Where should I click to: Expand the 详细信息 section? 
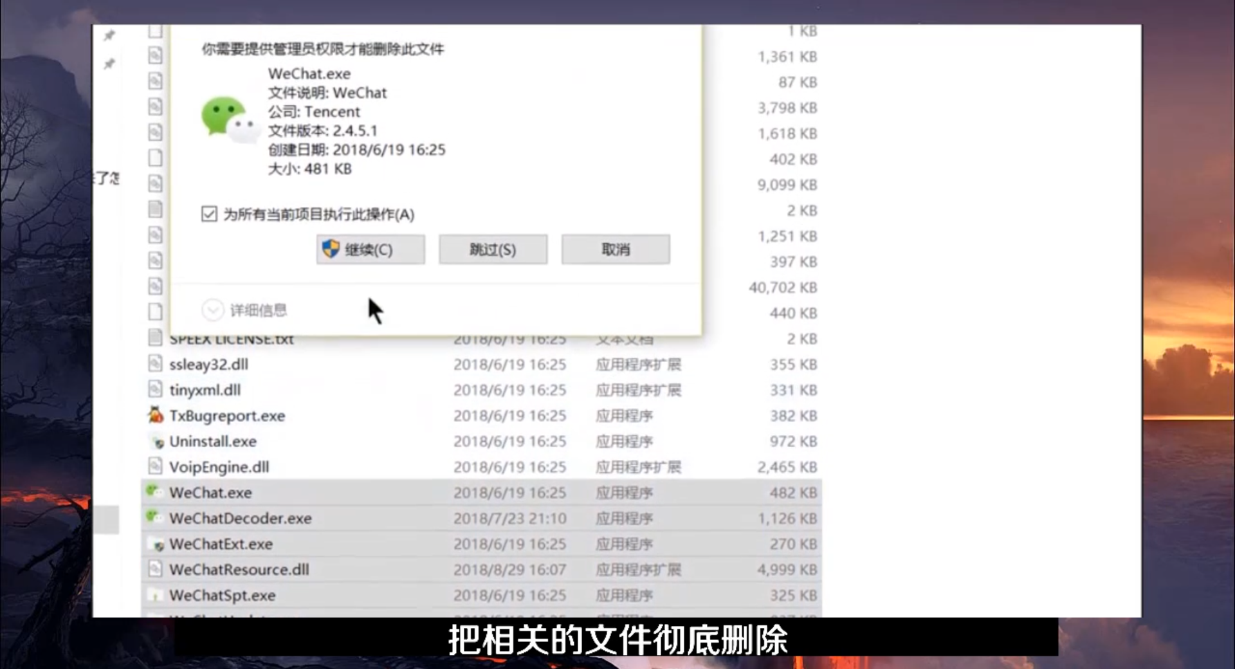[x=213, y=309]
